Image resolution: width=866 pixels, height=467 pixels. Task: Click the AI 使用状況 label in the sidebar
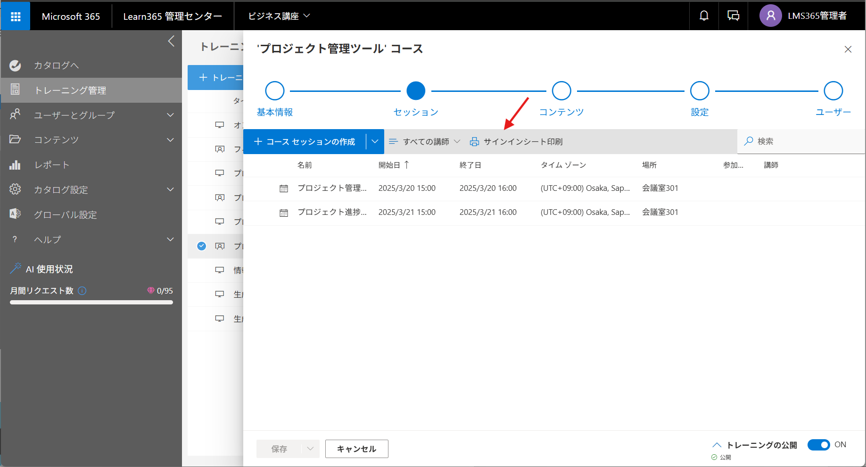click(x=49, y=269)
